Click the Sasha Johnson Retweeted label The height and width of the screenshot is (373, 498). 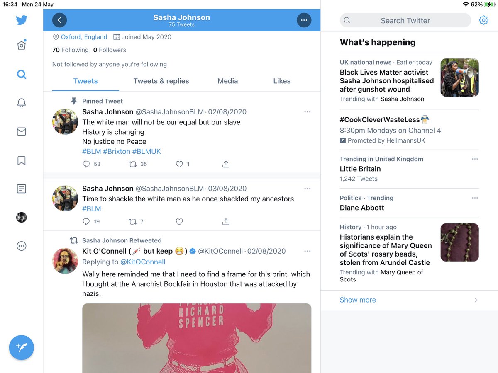(122, 240)
